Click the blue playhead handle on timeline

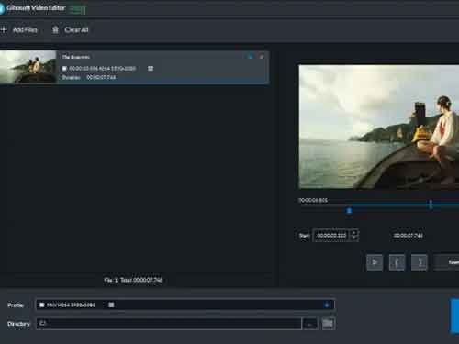click(x=349, y=211)
